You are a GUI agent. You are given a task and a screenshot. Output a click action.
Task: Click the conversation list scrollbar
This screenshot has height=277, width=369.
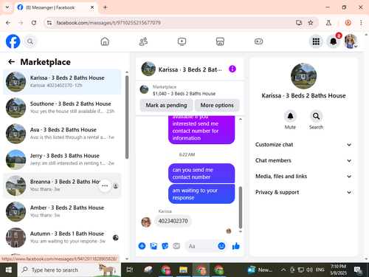coord(127,117)
